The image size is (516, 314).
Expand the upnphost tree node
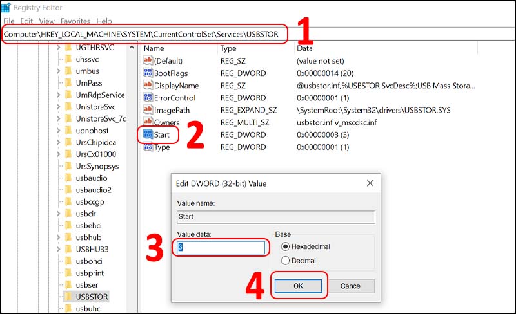(58, 131)
